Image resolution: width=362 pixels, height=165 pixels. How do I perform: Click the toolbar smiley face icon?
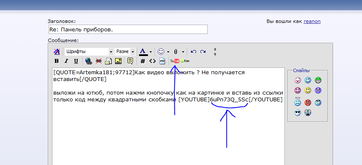click(161, 51)
